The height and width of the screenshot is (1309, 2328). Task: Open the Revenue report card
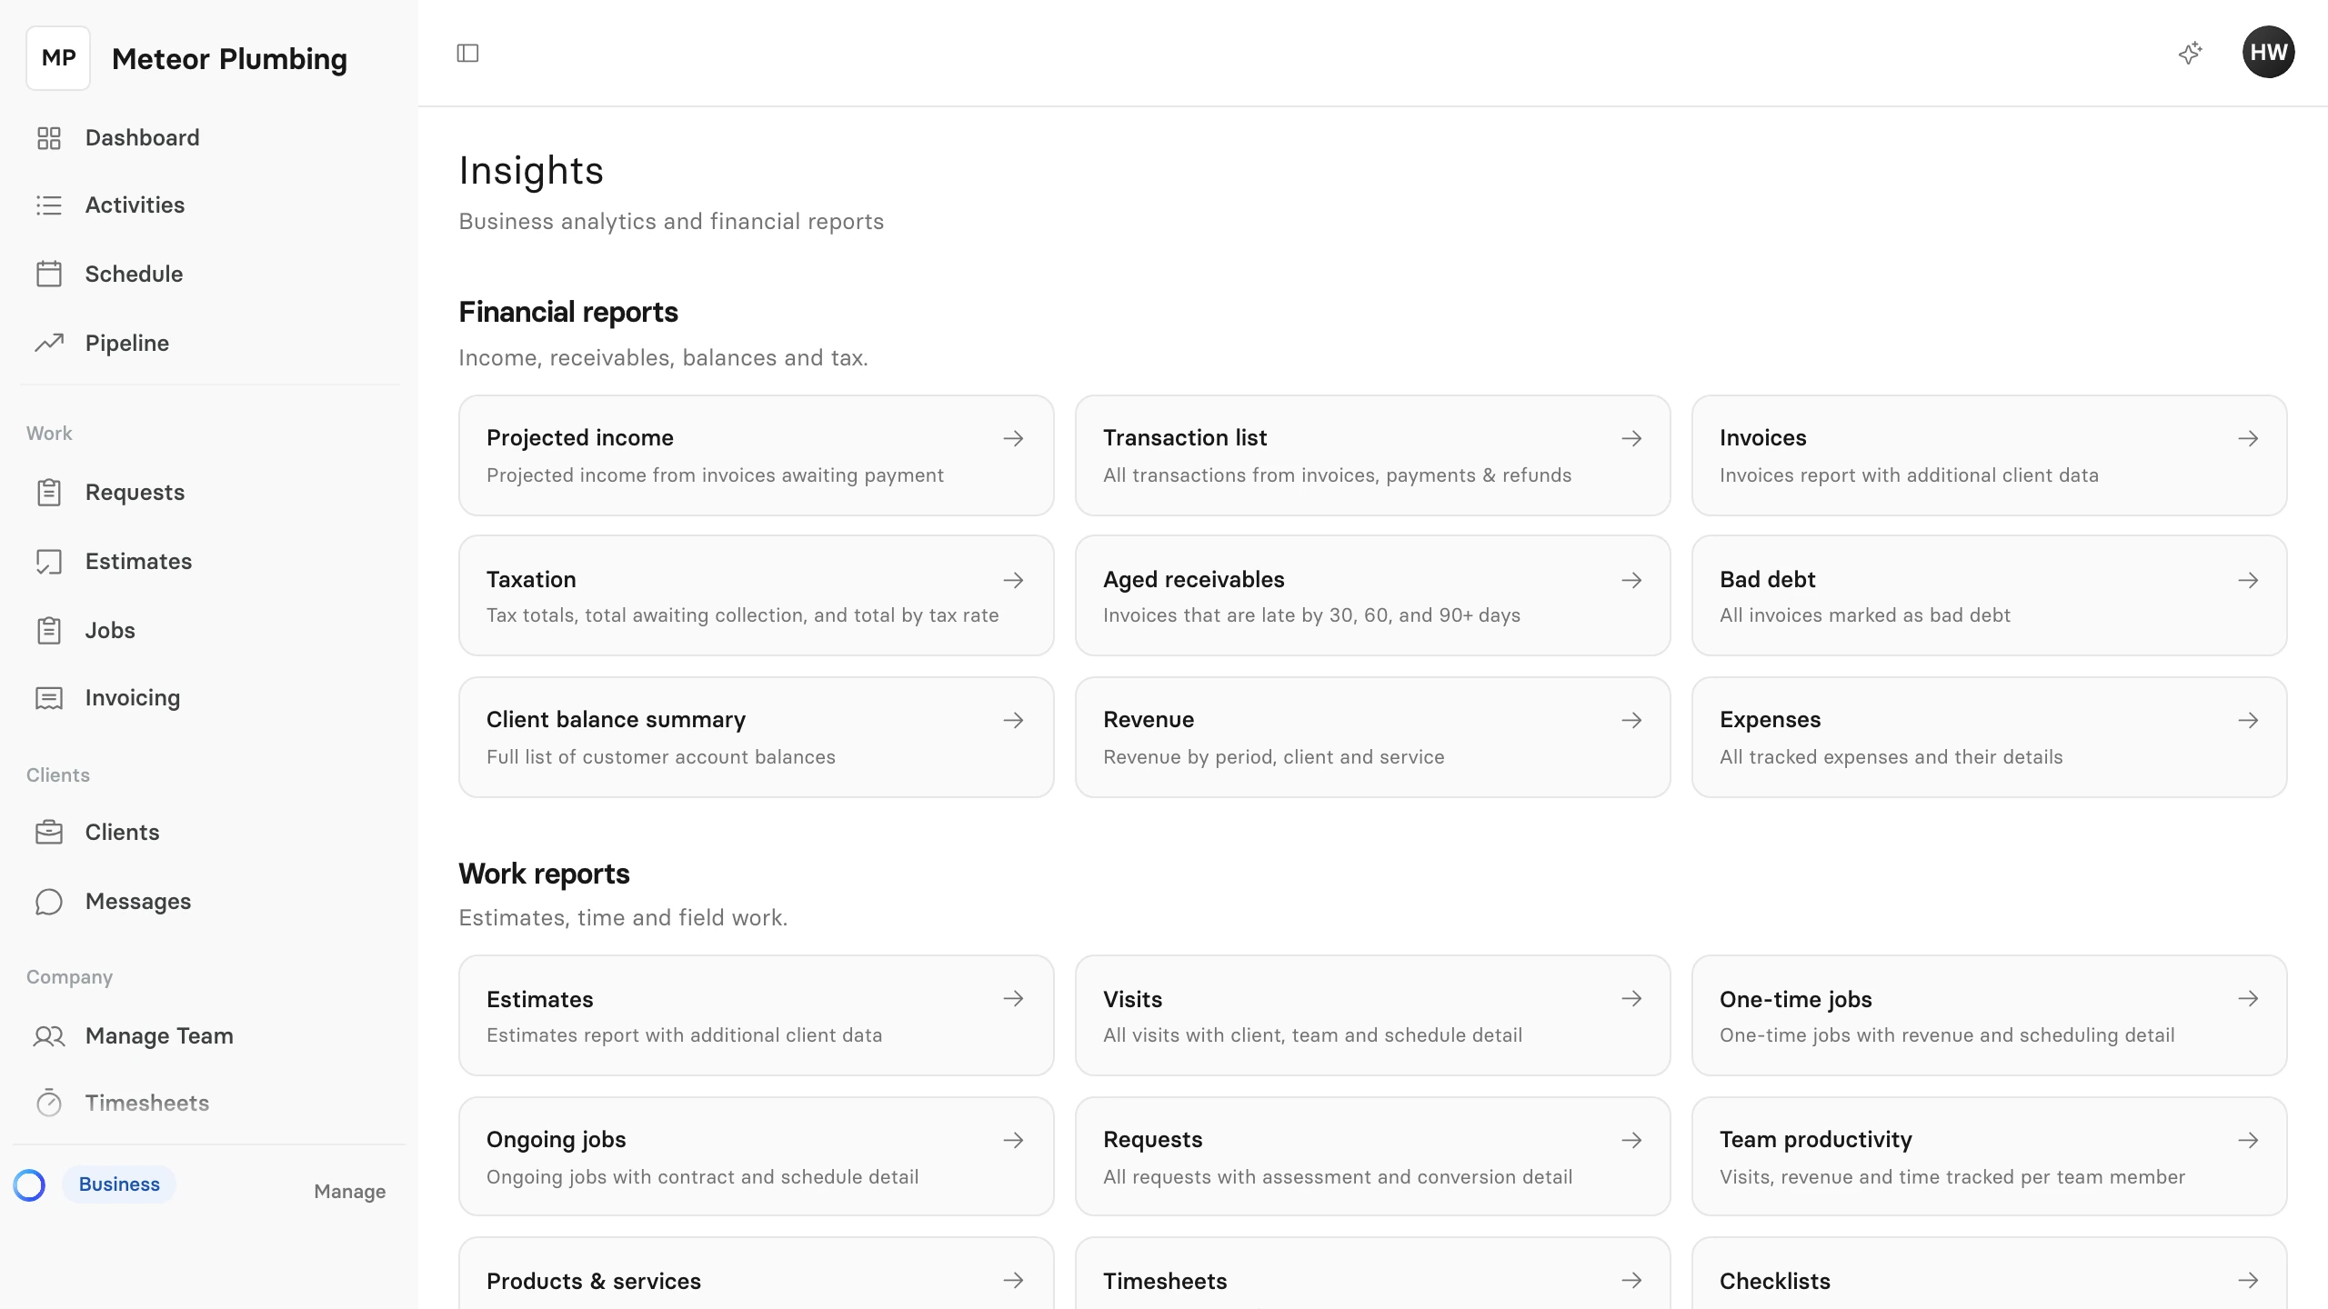(x=1372, y=737)
